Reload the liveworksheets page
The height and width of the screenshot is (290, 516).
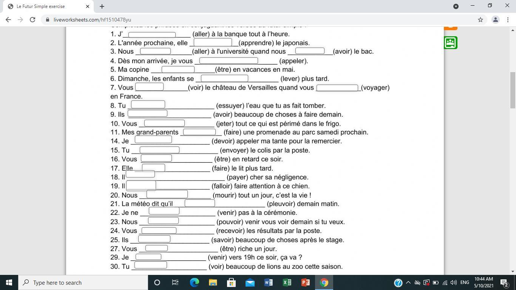coord(32,20)
